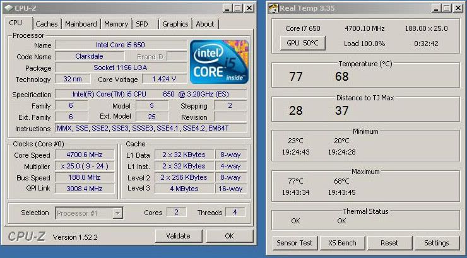Screen dimensions: 467x258
Task: Click the Instructions field listing MMX, SSE
Action: [x=151, y=128]
